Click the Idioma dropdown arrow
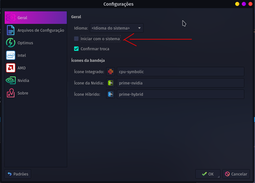Viewport: 255px width, 183px height. [x=139, y=28]
